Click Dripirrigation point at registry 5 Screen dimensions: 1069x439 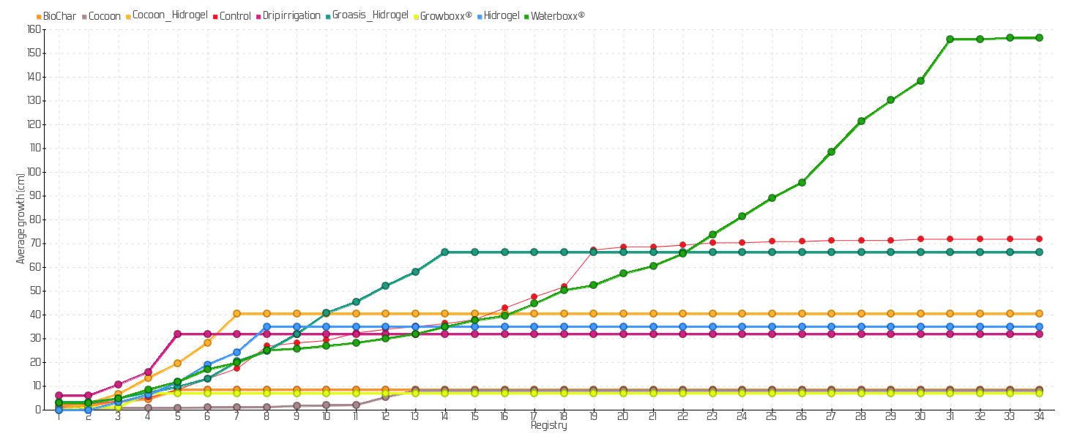(177, 334)
